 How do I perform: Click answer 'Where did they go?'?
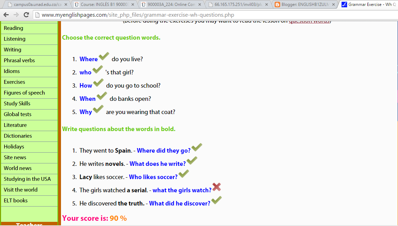pos(164,151)
